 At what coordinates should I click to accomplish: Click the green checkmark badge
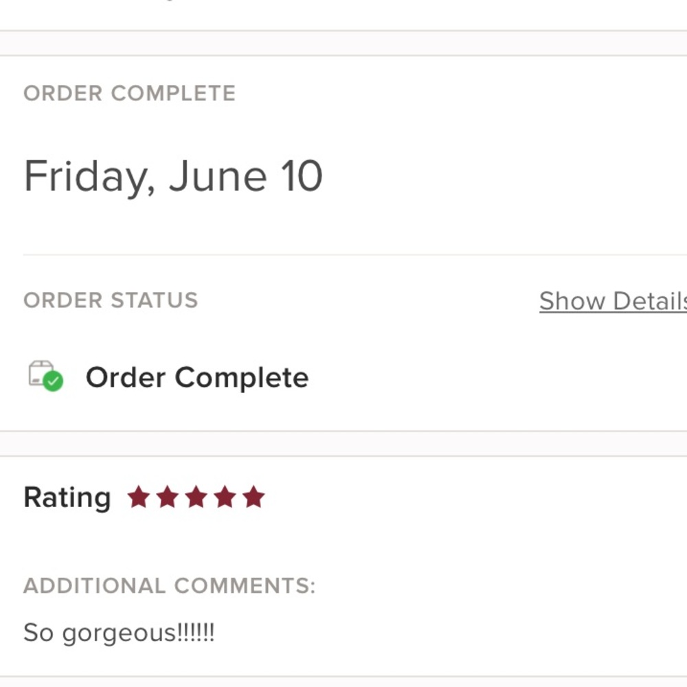pyautogui.click(x=54, y=381)
